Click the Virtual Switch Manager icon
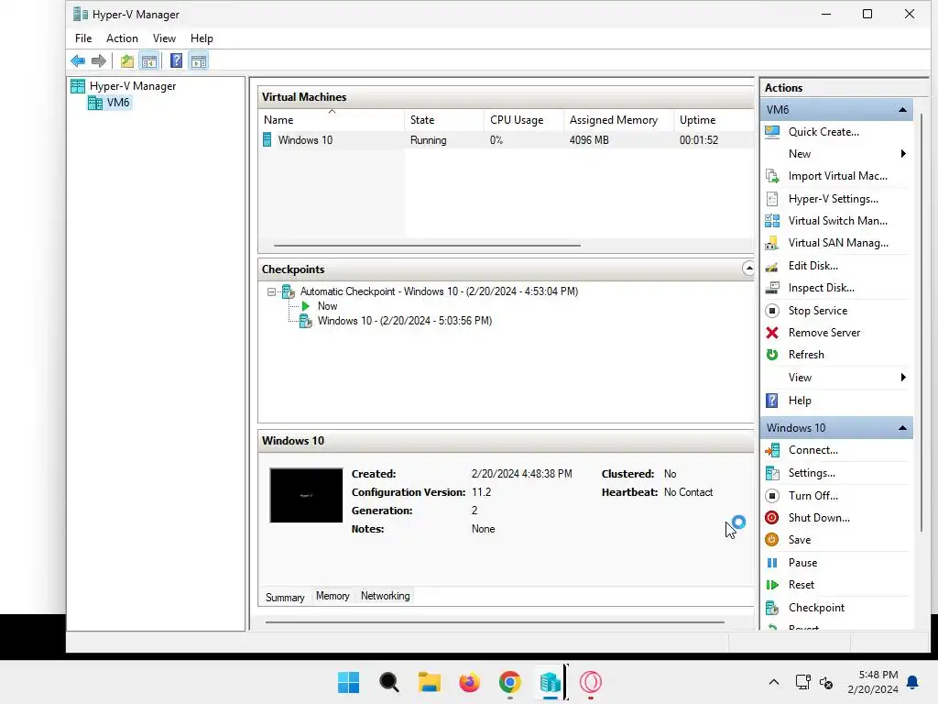Screen dimensions: 938x704 click(772, 221)
